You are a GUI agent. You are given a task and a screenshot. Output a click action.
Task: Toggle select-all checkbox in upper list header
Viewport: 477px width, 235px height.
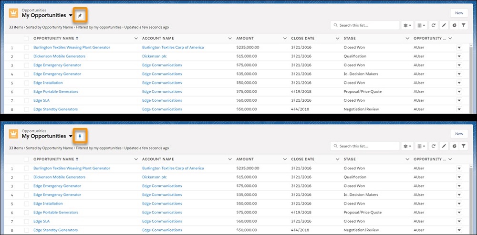[27, 38]
